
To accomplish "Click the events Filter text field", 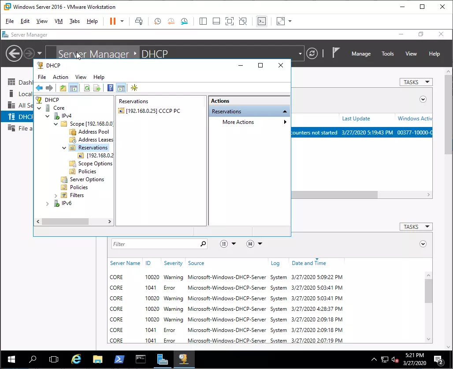I will pyautogui.click(x=154, y=244).
